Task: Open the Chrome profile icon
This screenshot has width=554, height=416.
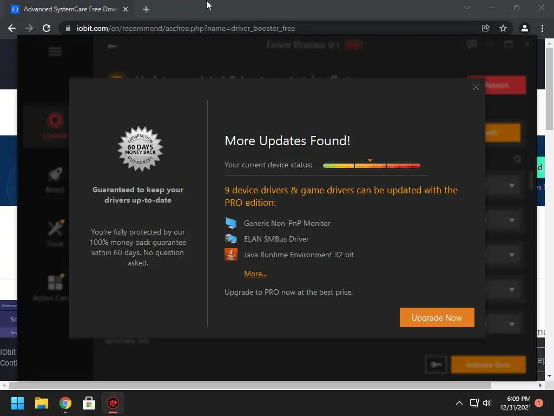Action: pos(525,28)
